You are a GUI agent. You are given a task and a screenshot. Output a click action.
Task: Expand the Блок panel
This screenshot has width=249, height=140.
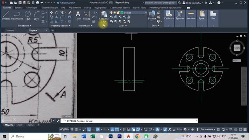point(155,26)
